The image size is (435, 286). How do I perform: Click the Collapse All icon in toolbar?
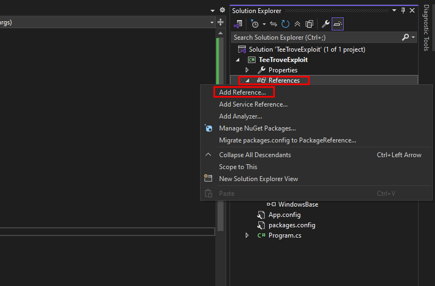[297, 24]
